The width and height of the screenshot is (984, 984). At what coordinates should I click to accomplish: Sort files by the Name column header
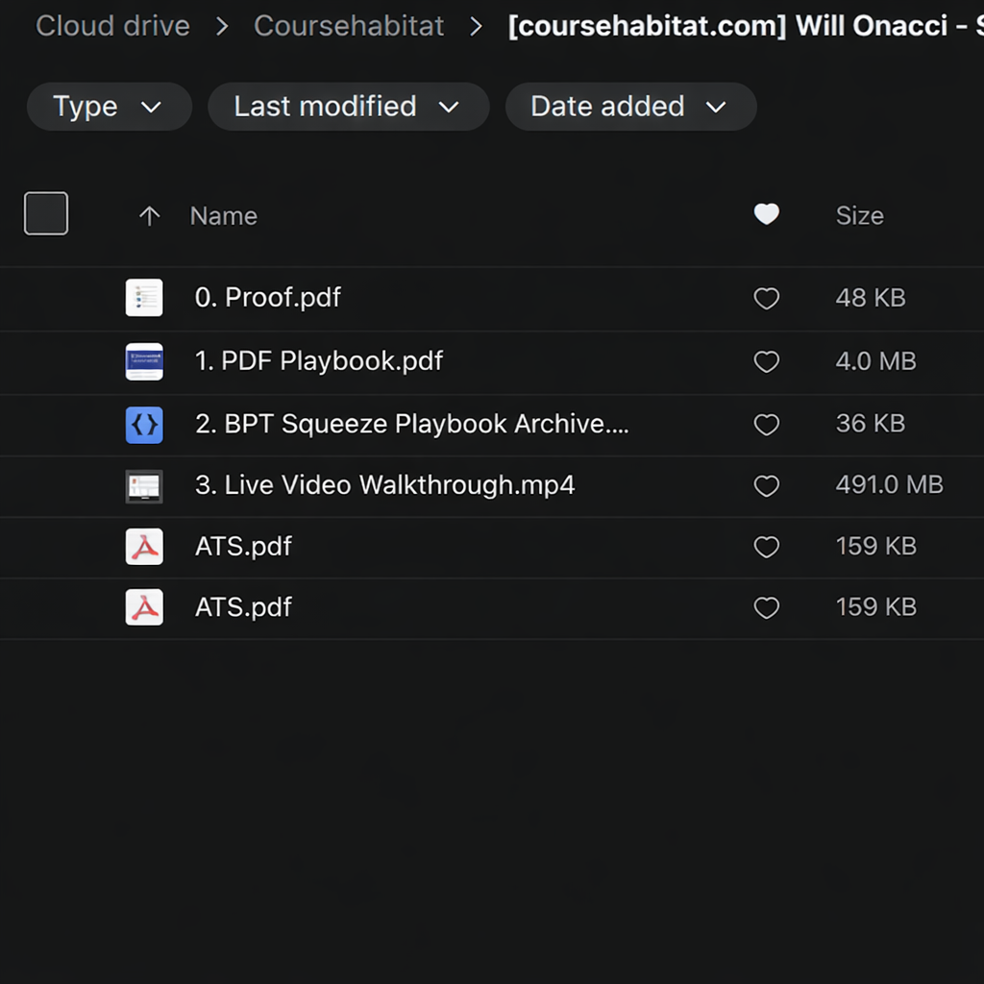224,216
